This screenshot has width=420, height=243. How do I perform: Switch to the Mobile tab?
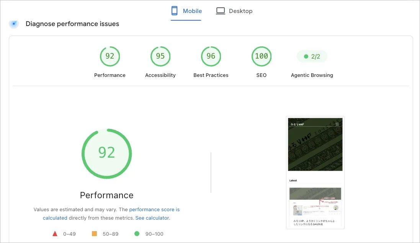[x=186, y=11]
